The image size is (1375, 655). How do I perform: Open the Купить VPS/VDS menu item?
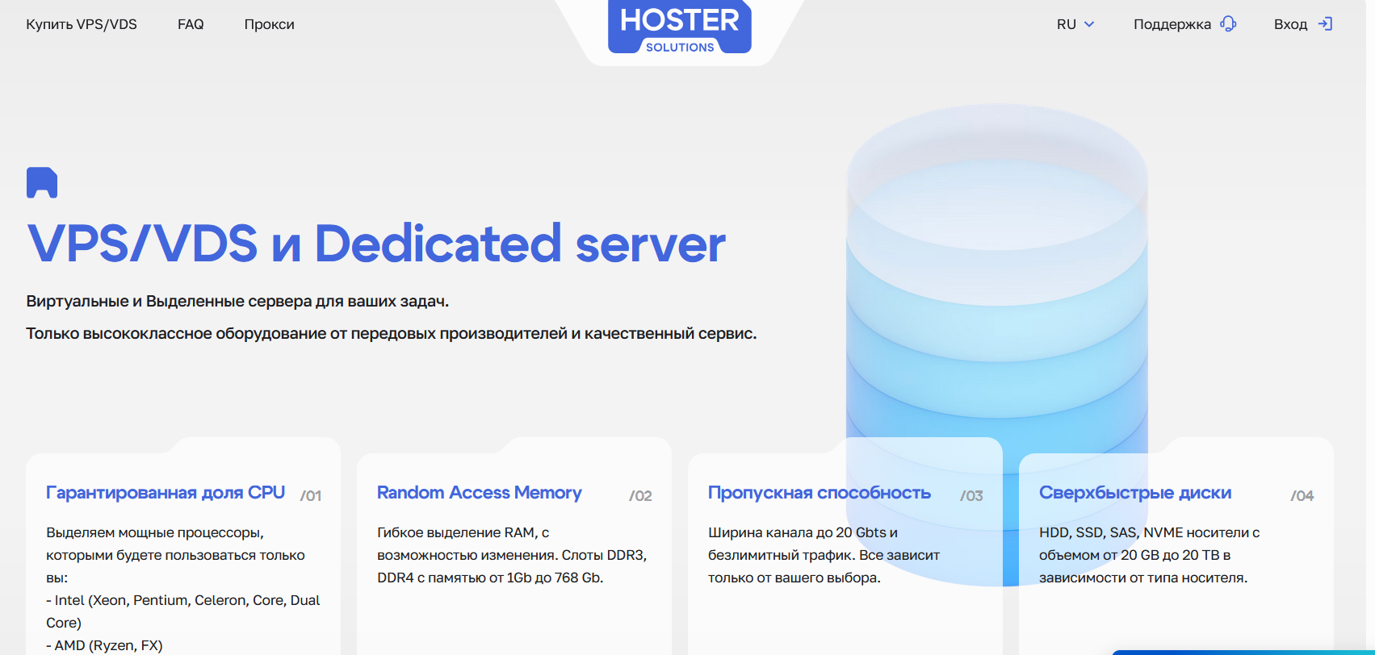(x=82, y=24)
